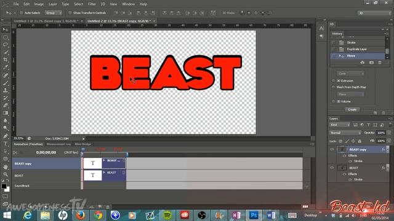Select the Blur tool
This screenshot has width=394, height=221.
click(x=6, y=120)
